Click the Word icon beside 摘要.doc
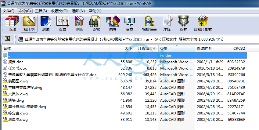The height and width of the screenshot is (130, 259). point(5,62)
